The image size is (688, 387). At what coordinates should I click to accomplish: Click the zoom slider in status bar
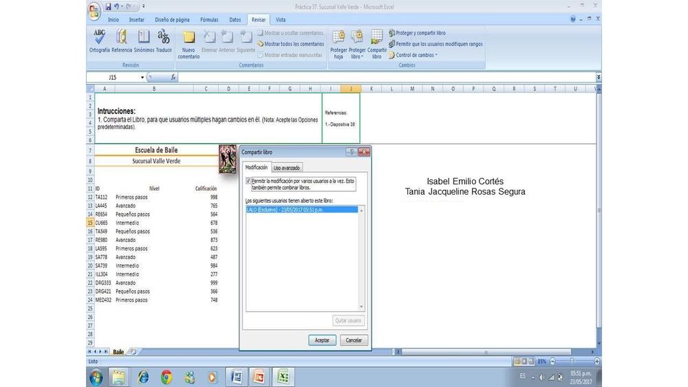pyautogui.click(x=572, y=361)
